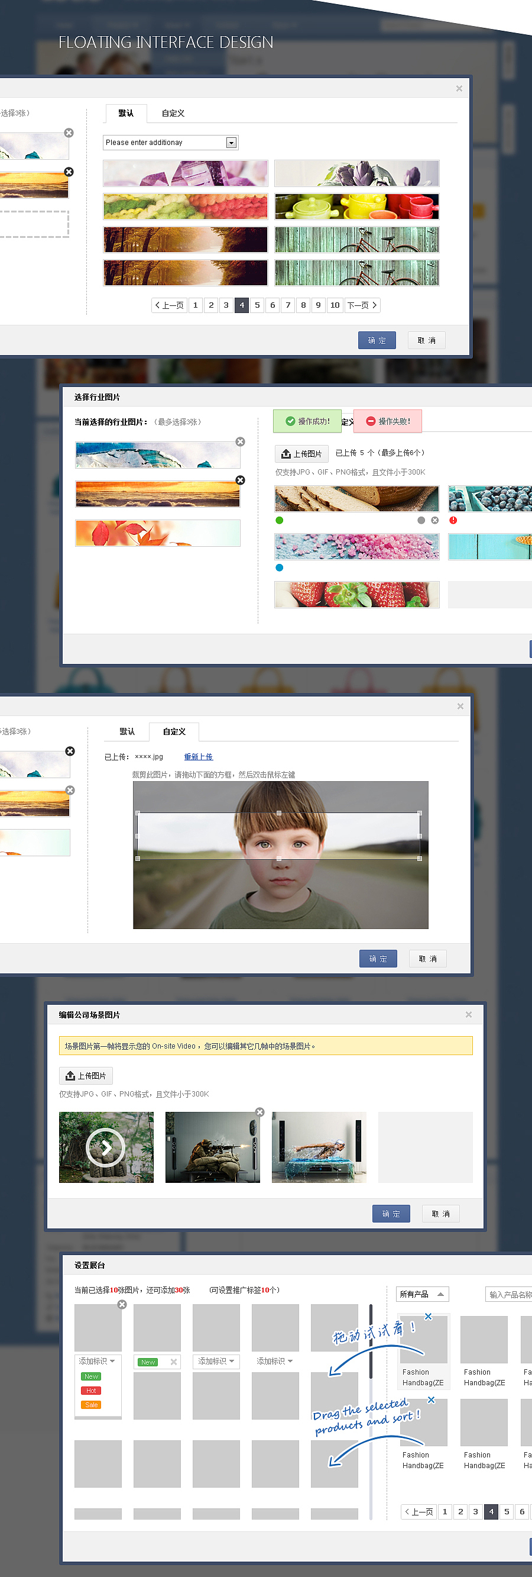Remove iceberg banner in 选择行业图片 dialog
Screen dimensions: 532x1577
pos(241,441)
